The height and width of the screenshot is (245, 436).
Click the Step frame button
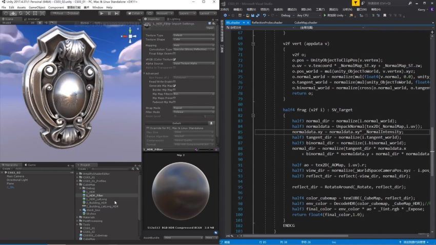pyautogui.click(x=117, y=13)
